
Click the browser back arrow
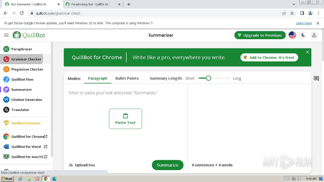pyautogui.click(x=6, y=13)
